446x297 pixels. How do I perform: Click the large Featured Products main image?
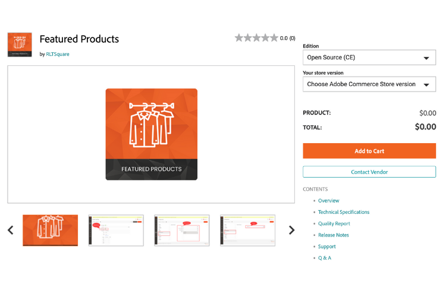pyautogui.click(x=151, y=134)
